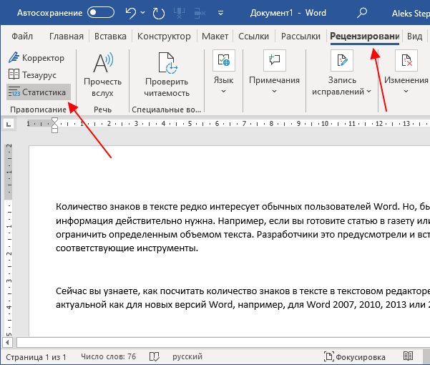This screenshot has height=365, width=430.
Task: Run Проверить читаемость accessibility check
Action: 167,74
